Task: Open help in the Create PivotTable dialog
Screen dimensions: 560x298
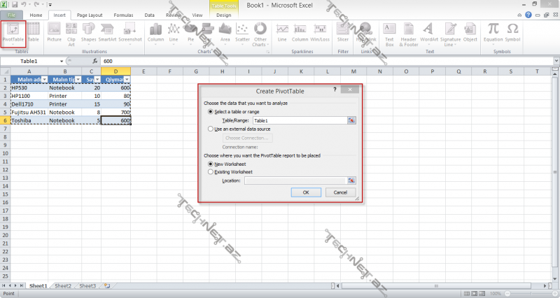Action: (x=335, y=90)
